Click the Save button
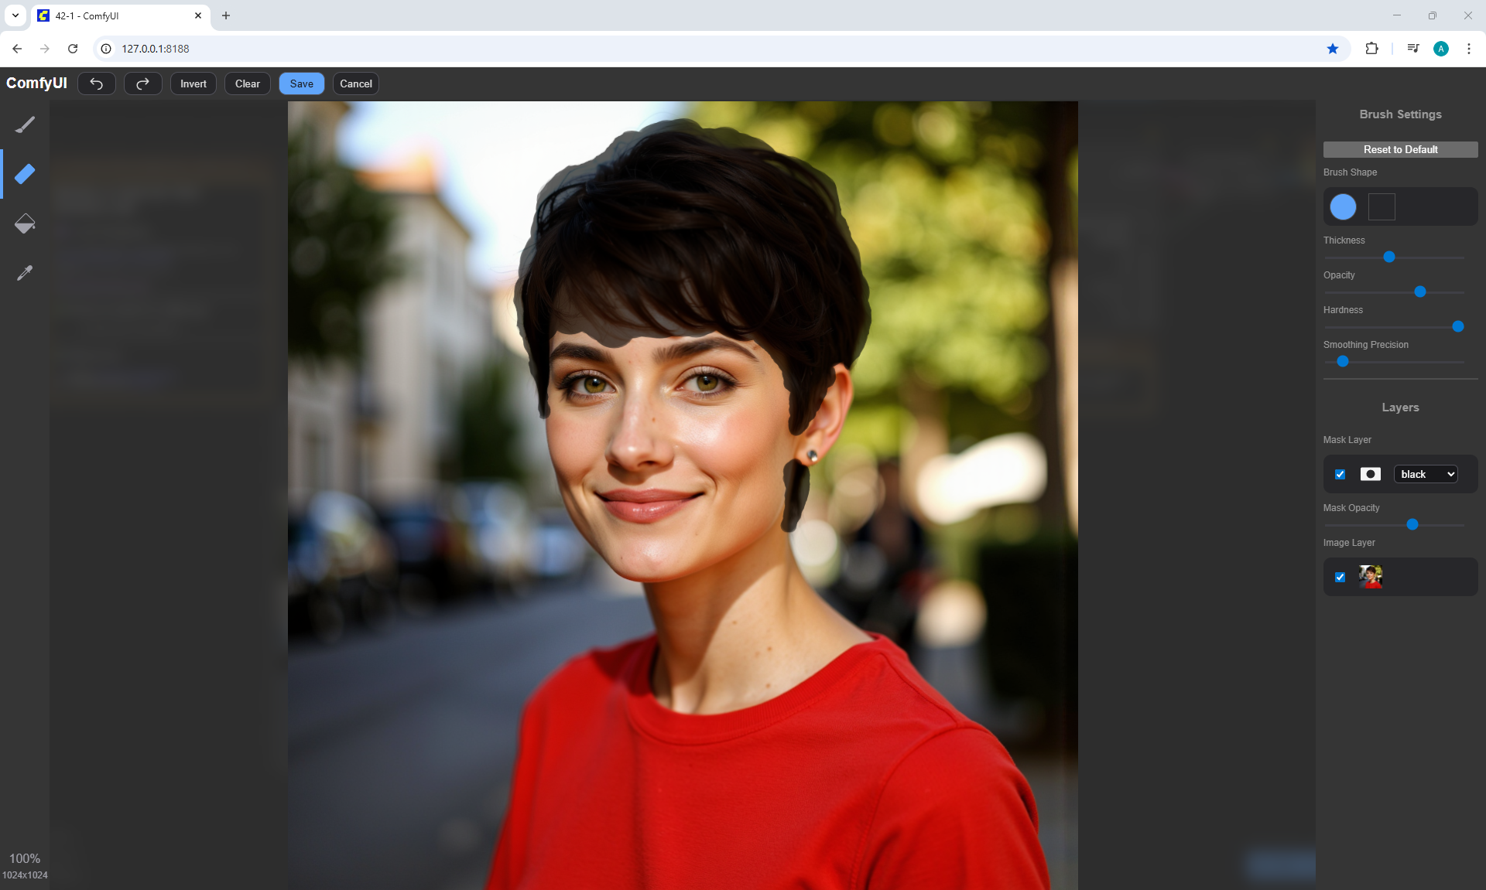The image size is (1486, 890). (301, 84)
